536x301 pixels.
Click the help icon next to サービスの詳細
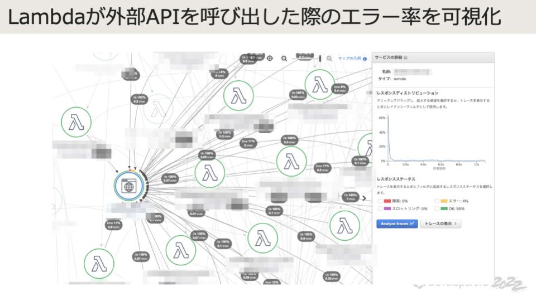point(406,57)
